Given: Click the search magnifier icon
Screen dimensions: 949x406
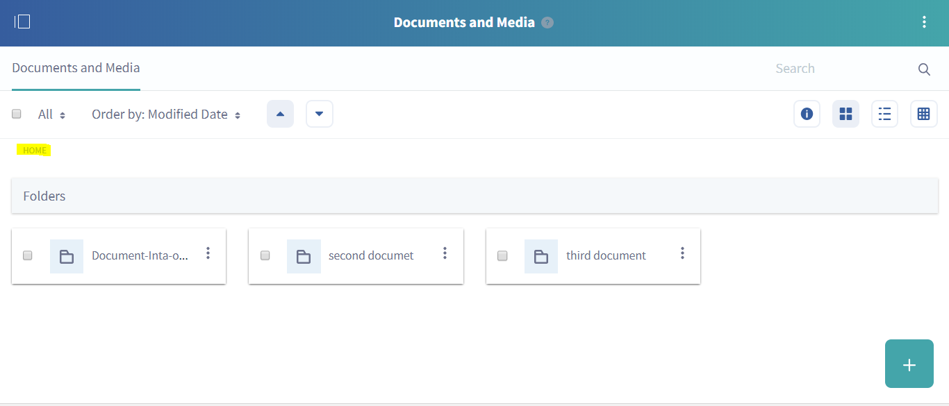Looking at the screenshot, I should 924,69.
